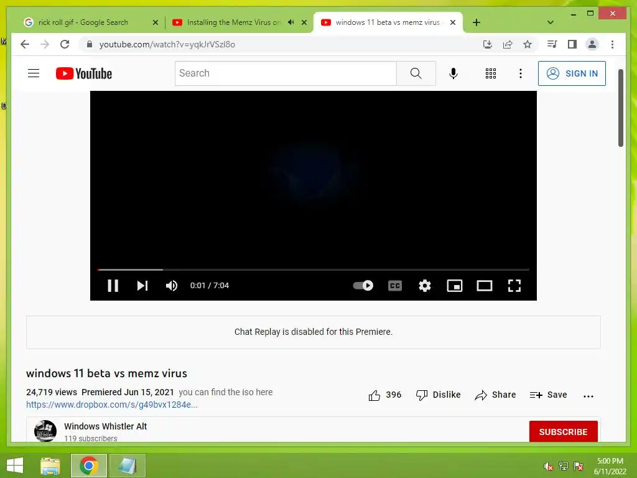This screenshot has height=478, width=637.
Task: Activate the miniplayer icon
Action: (x=455, y=286)
